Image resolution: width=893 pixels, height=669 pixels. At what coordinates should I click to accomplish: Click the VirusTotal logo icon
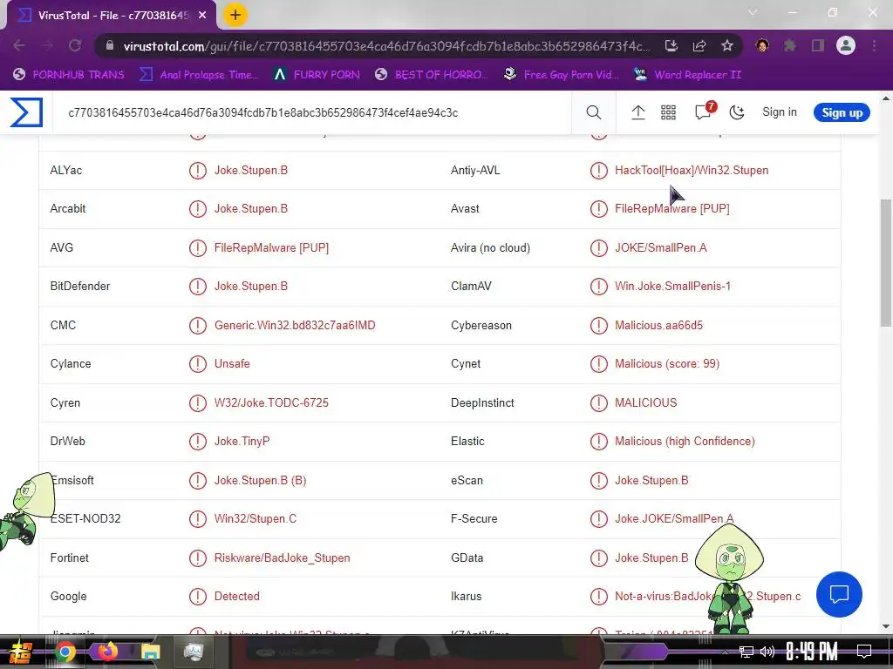26,112
